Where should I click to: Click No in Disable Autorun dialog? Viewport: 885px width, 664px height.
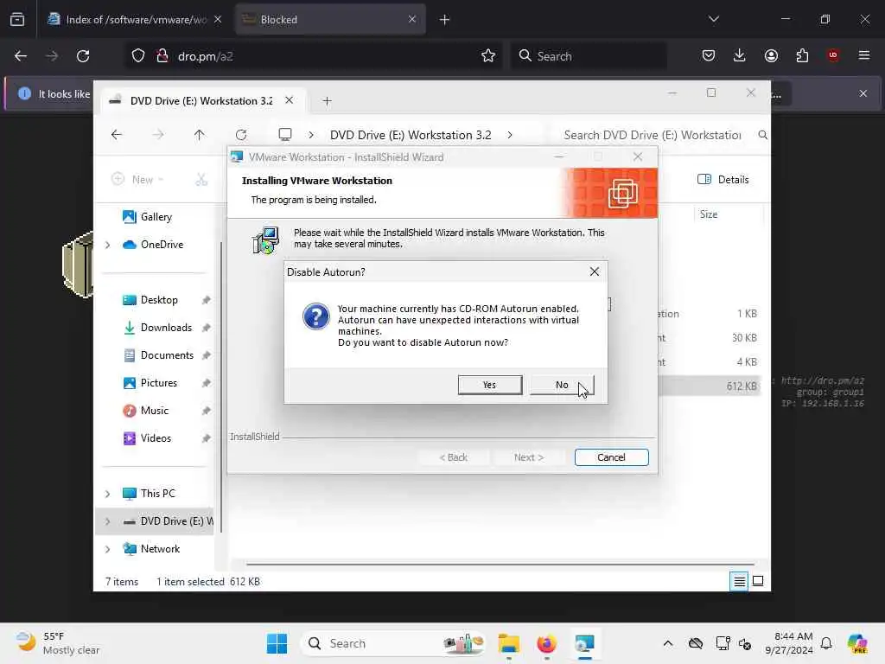(x=562, y=385)
